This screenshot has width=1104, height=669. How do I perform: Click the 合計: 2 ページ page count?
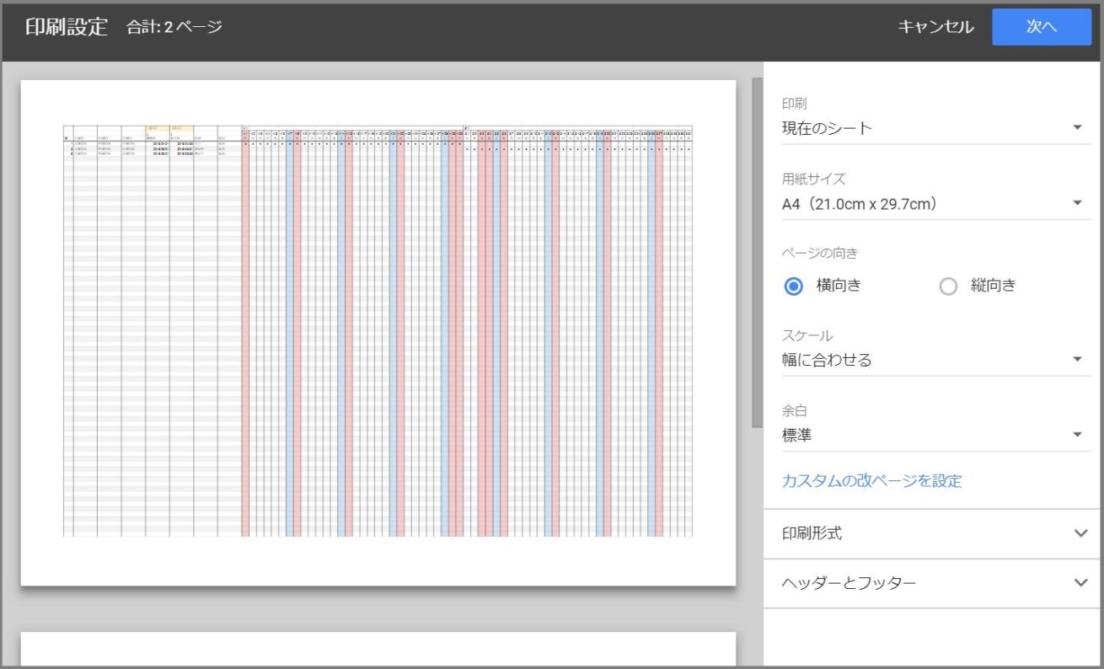[174, 27]
